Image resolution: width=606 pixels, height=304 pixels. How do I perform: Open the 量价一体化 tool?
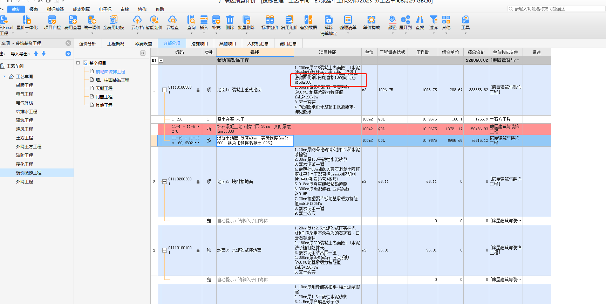[27, 22]
